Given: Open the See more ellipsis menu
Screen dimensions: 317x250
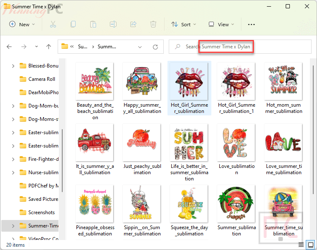Looking at the screenshot, I should [x=251, y=24].
